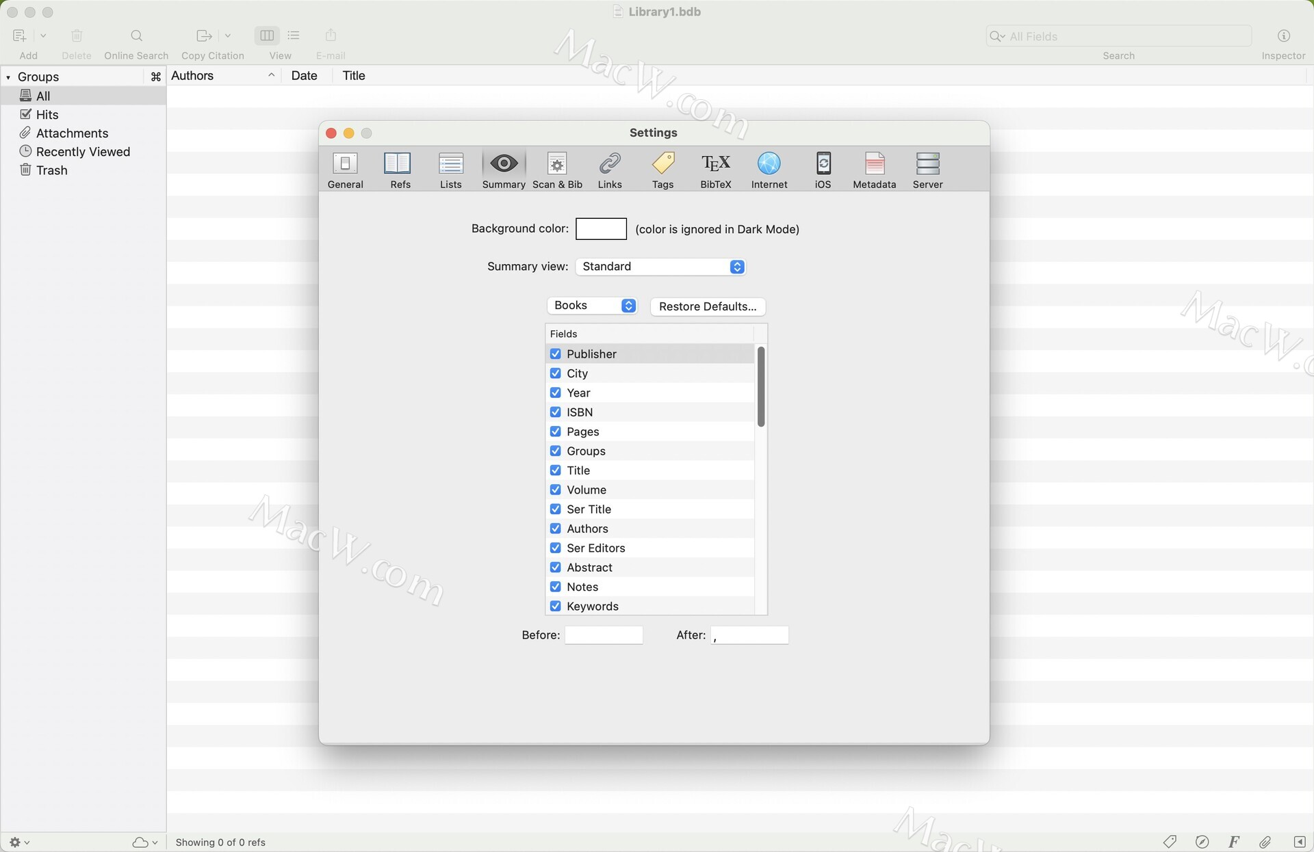
Task: Open the Scan & Bib settings pane
Action: pos(557,170)
